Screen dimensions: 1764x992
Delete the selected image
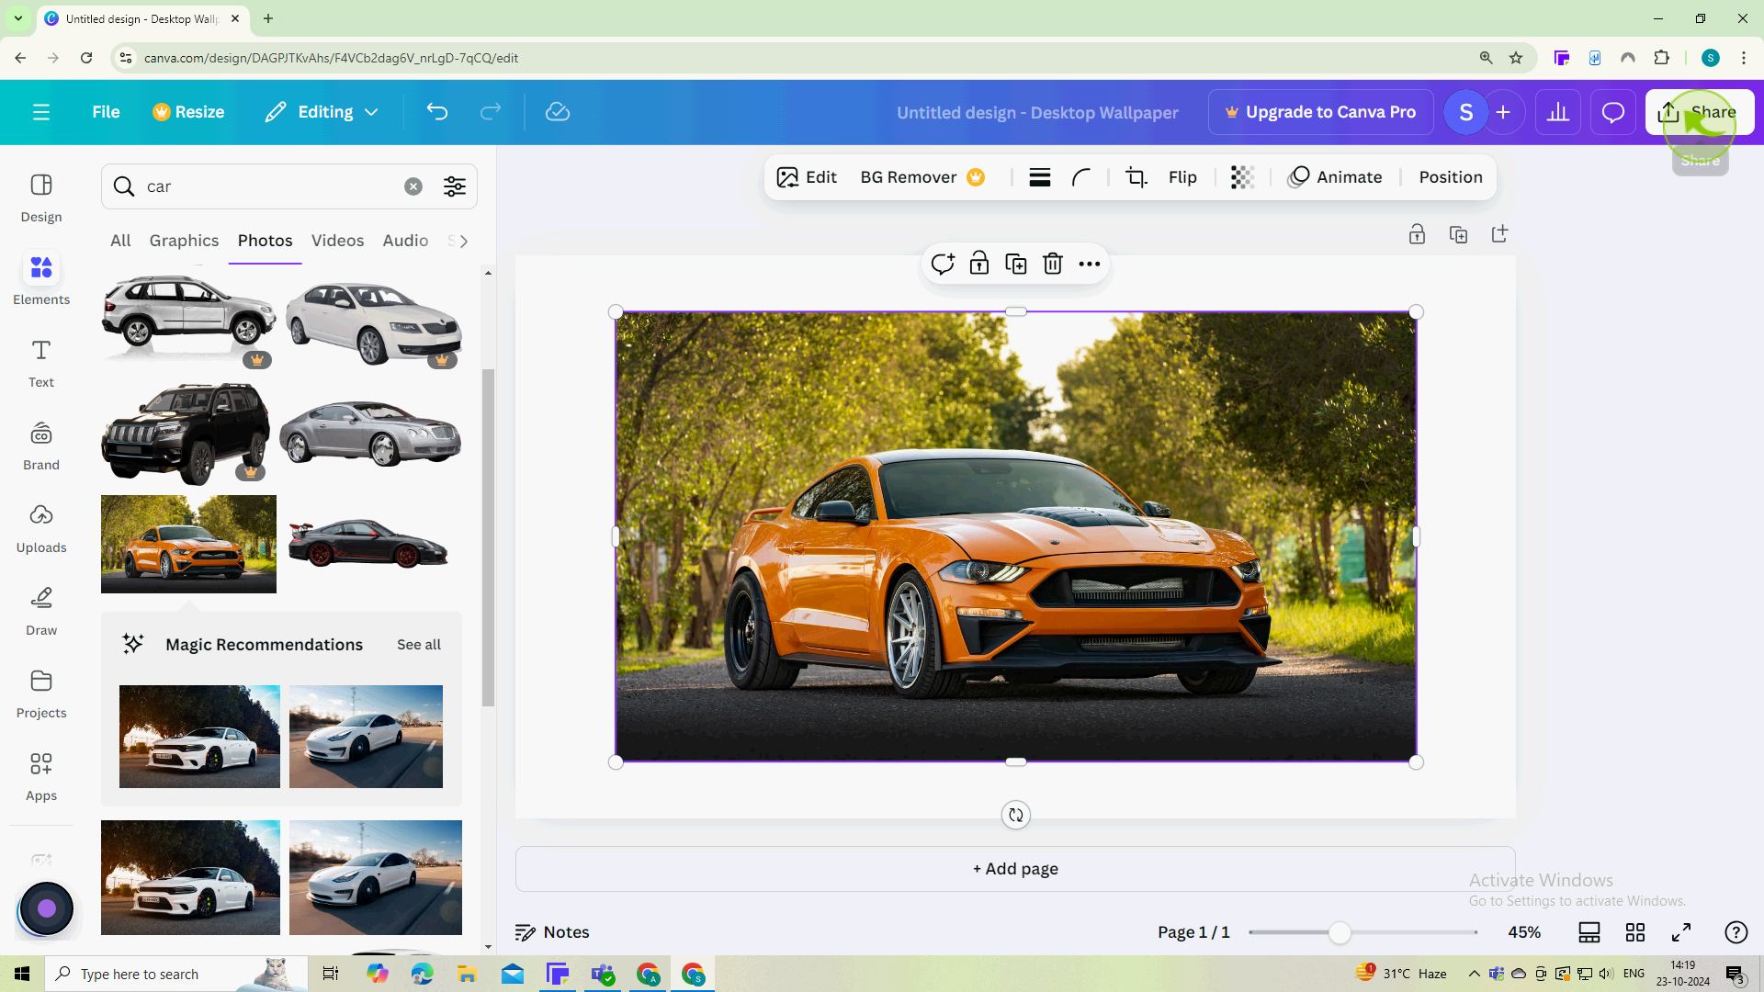(1053, 265)
